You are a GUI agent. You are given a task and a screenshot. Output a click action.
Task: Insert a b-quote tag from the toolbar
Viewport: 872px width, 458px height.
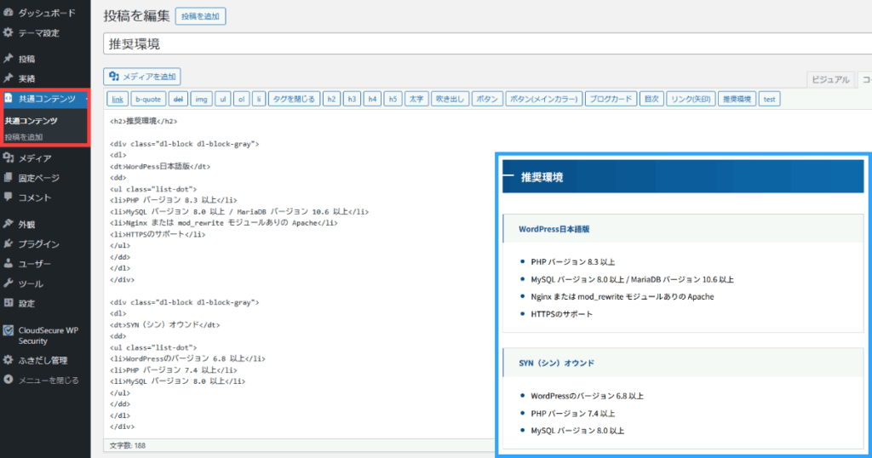[x=147, y=99]
